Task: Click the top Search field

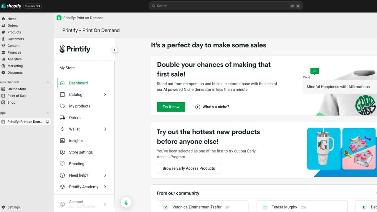Action: point(226,6)
